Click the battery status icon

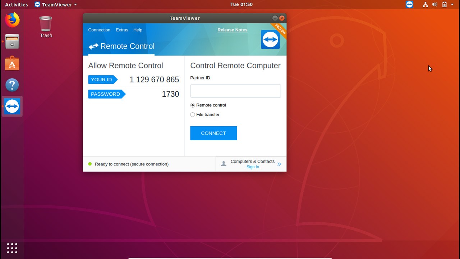tap(445, 5)
